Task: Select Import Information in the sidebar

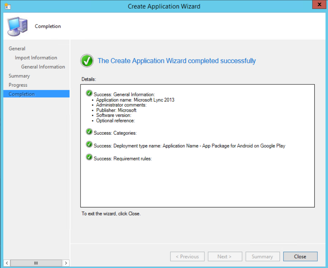Action: [x=36, y=58]
